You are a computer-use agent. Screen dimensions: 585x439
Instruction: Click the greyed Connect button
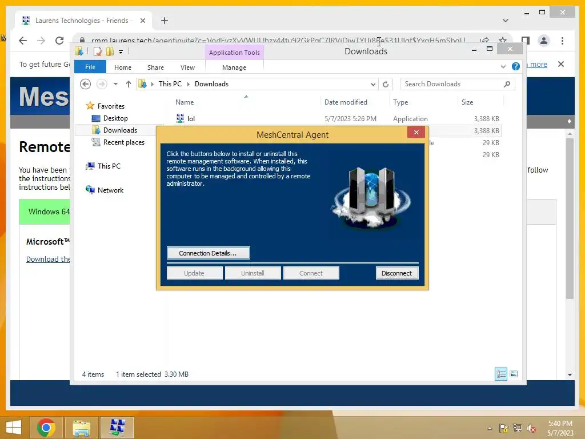tap(311, 273)
